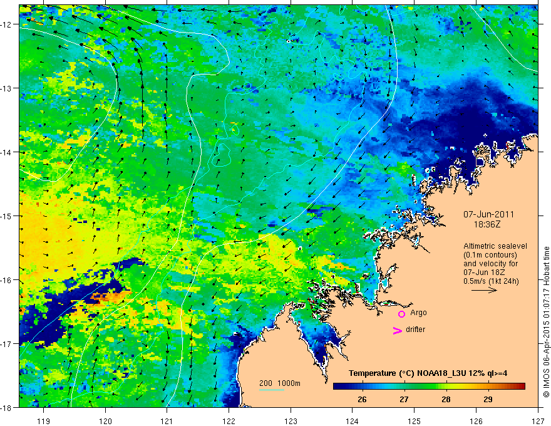Click the Argo legend text label
Viewport: 551px width, 426px height.
pyautogui.click(x=418, y=313)
